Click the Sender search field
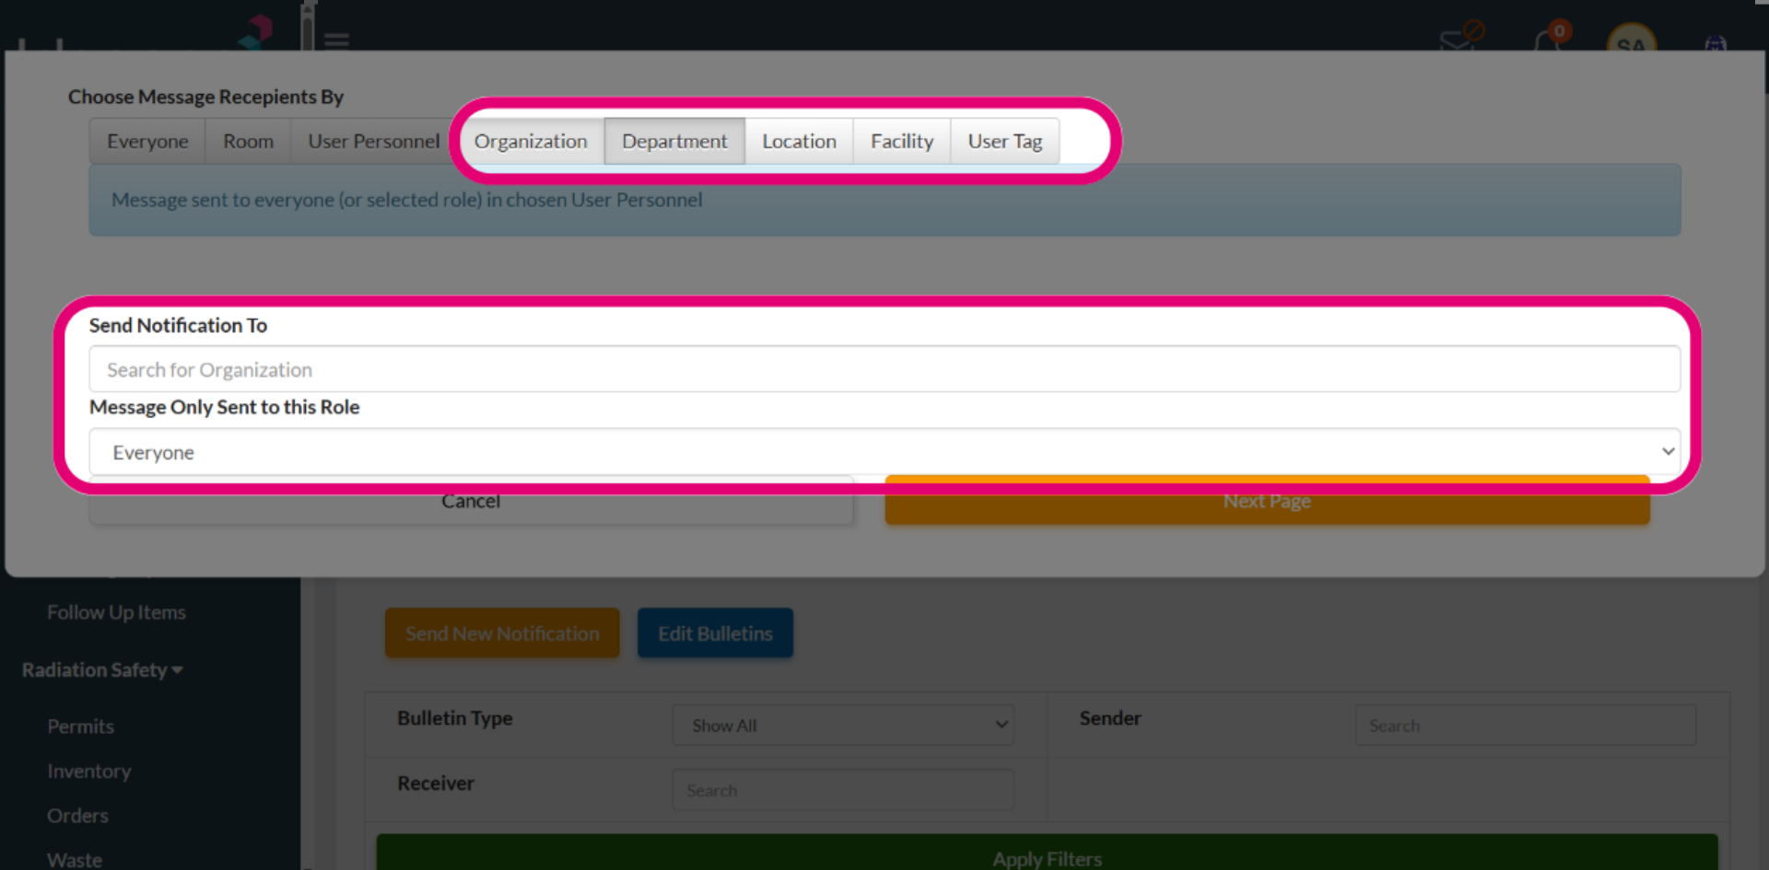 1525,725
